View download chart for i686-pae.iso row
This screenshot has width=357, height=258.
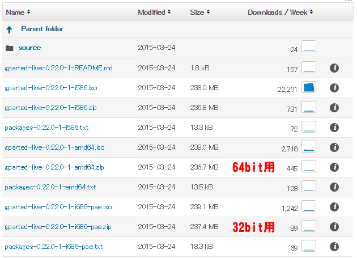click(309, 206)
